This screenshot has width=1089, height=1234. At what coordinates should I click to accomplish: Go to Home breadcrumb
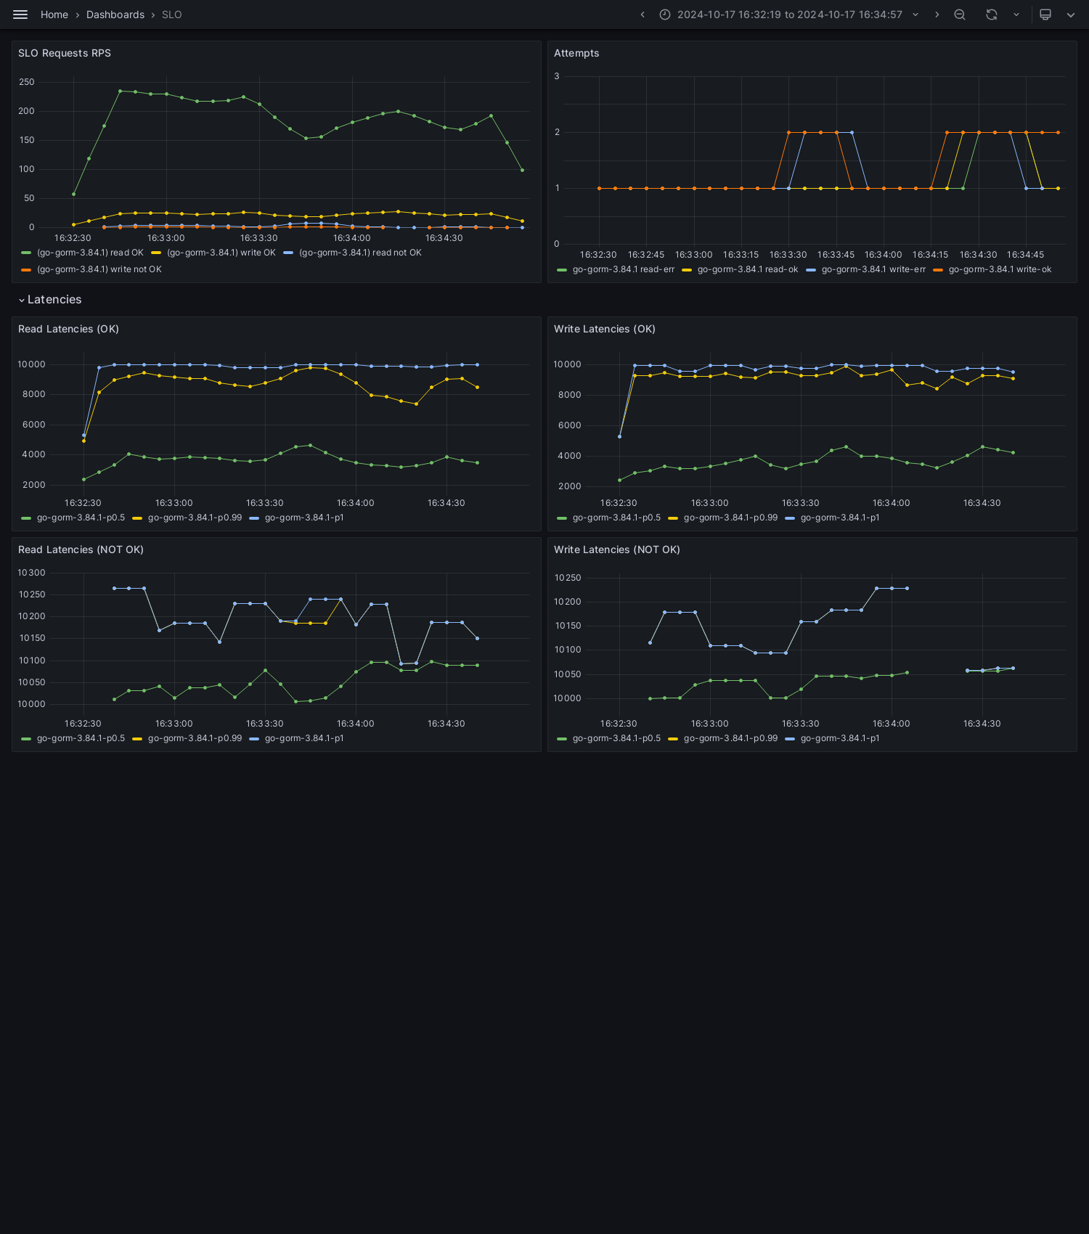click(54, 15)
